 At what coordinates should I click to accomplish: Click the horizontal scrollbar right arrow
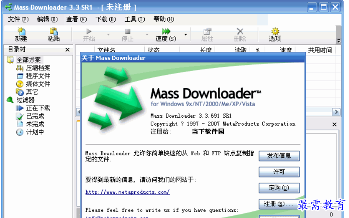(336, 112)
